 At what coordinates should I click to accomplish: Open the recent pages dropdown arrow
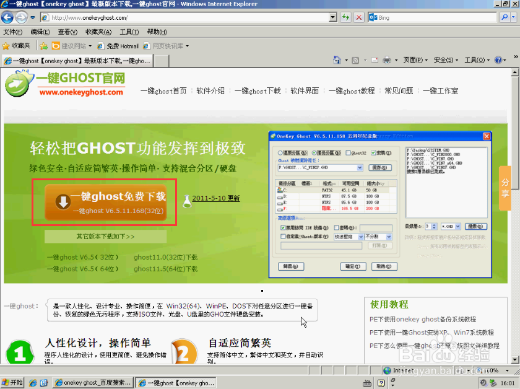click(32, 17)
